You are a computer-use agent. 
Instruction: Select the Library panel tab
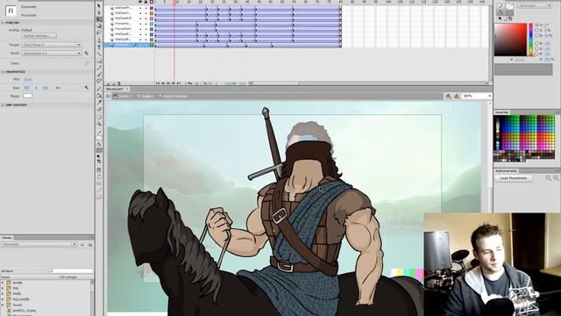point(6,238)
